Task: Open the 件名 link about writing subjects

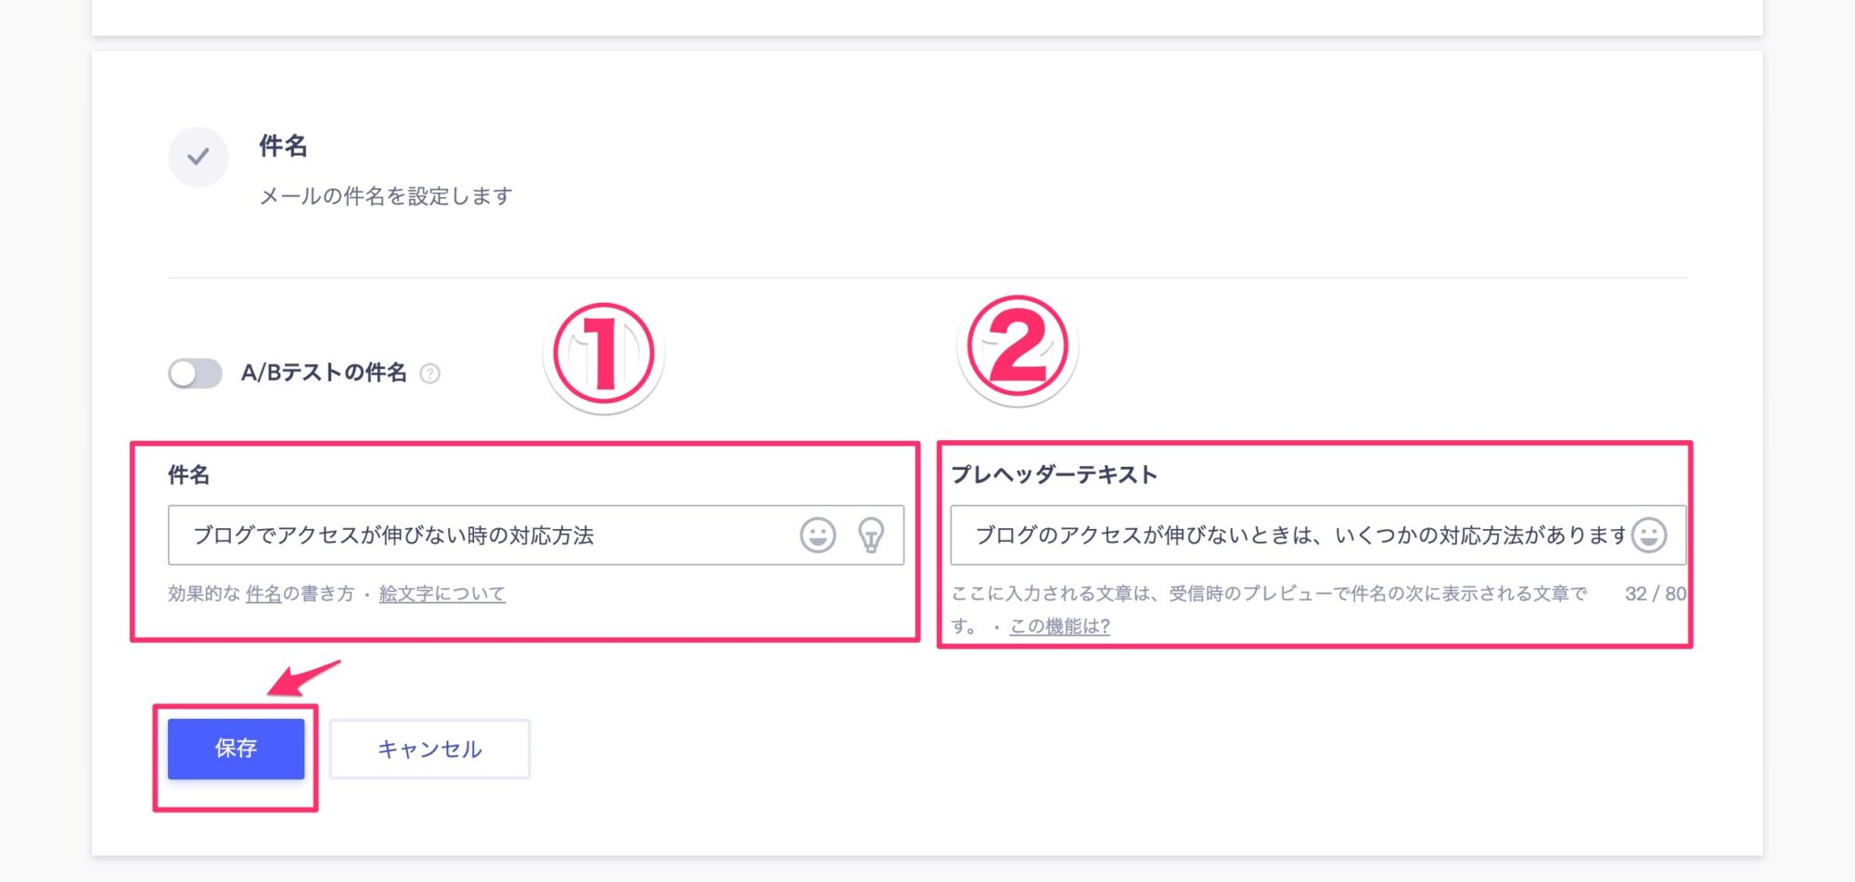Action: pyautogui.click(x=263, y=594)
